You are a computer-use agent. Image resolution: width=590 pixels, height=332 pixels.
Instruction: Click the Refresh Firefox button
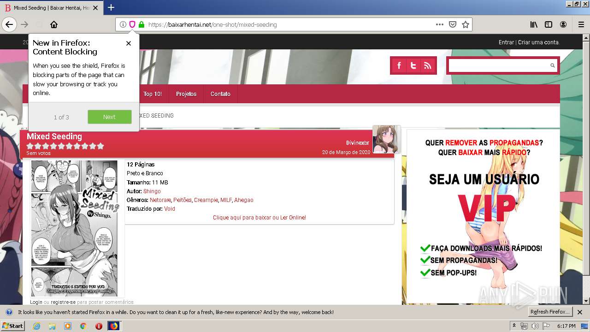(x=550, y=312)
